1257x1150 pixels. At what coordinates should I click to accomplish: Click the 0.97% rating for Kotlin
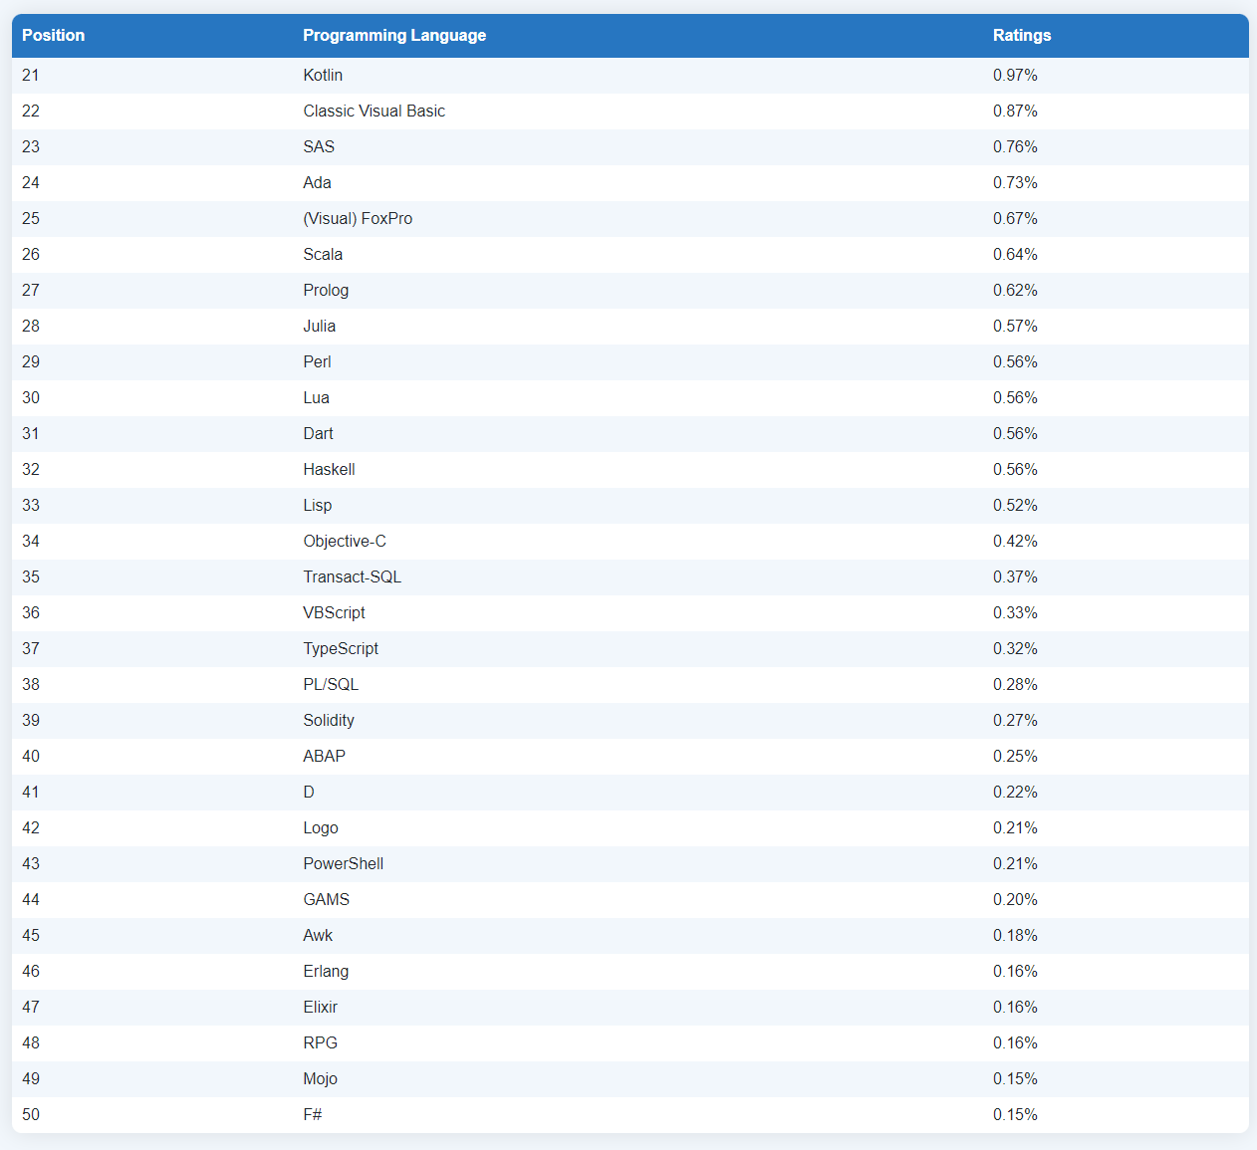1015,76
